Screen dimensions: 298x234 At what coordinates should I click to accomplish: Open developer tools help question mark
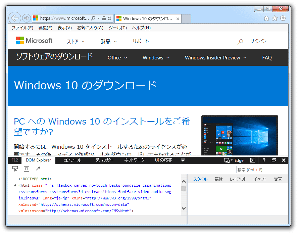click(x=264, y=160)
